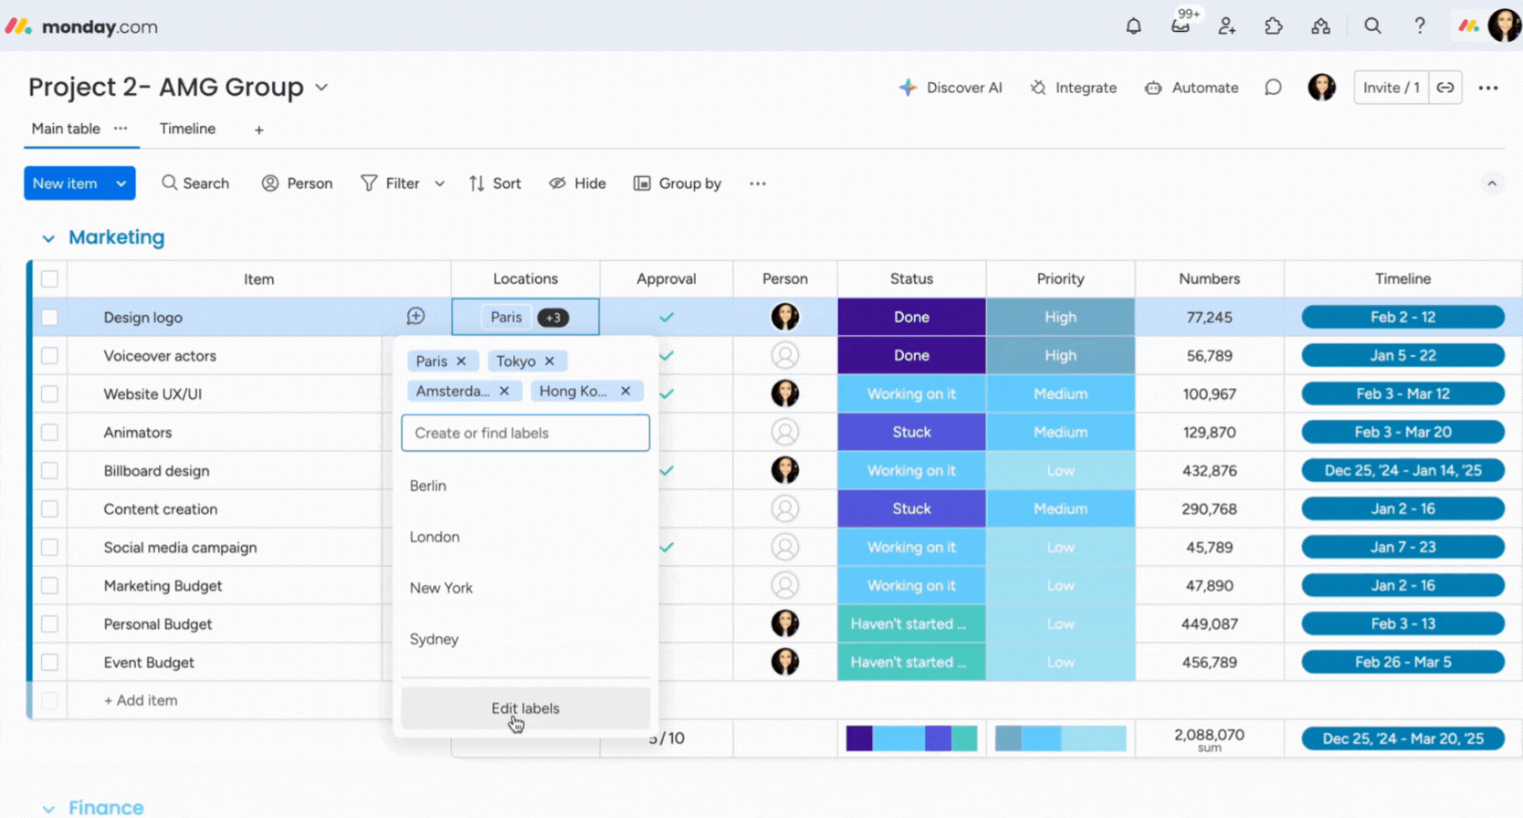
Task: Choose London from label list
Action: click(525, 537)
